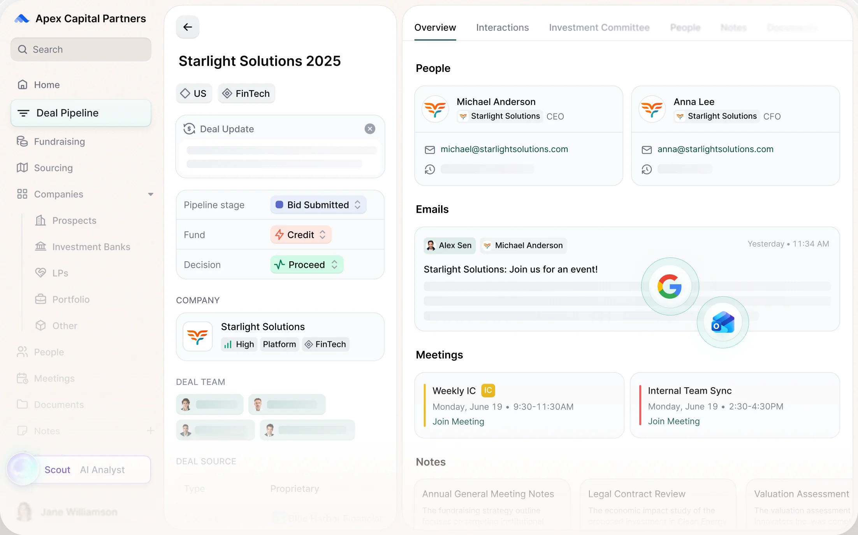Add a new note with the plus icon
Image resolution: width=858 pixels, height=535 pixels.
(x=151, y=430)
